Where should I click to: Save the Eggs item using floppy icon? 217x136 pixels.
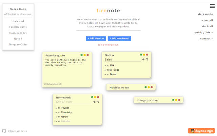pyautogui.click(x=111, y=70)
